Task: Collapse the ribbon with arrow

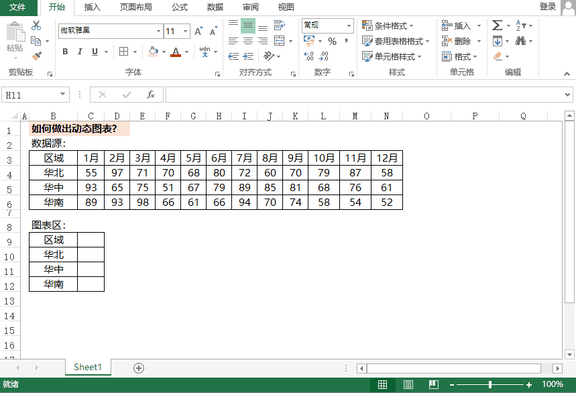Action: 567,74
